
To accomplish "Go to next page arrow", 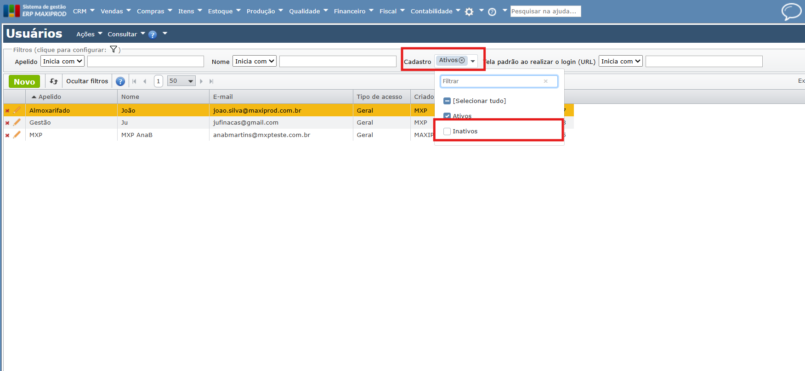I will tap(201, 81).
